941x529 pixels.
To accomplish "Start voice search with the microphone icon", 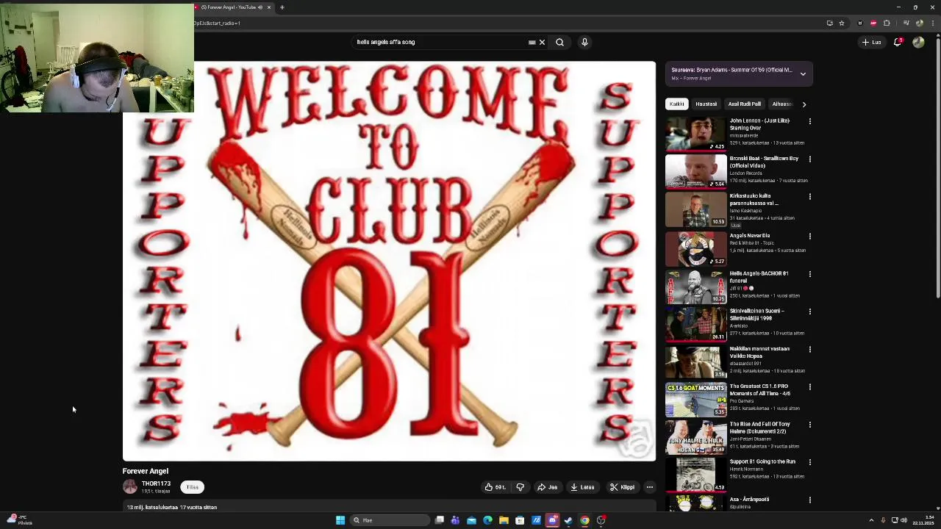I will tap(584, 42).
